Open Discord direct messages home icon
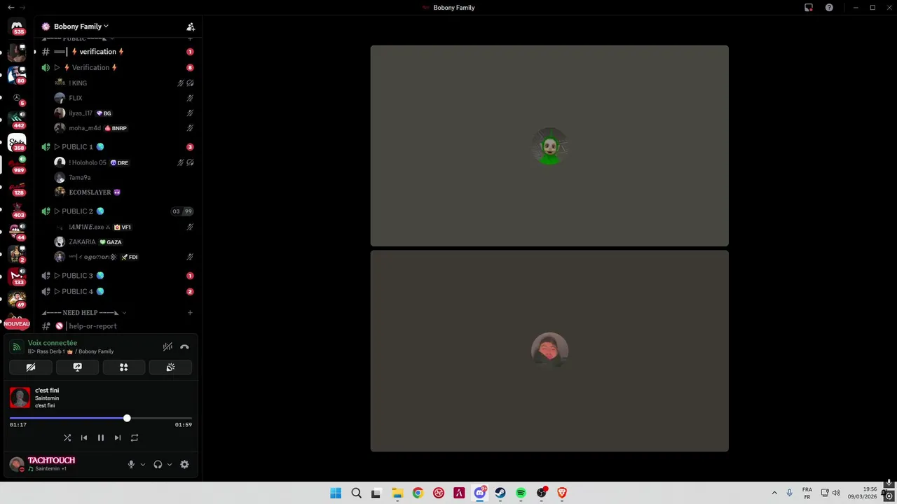 [17, 27]
